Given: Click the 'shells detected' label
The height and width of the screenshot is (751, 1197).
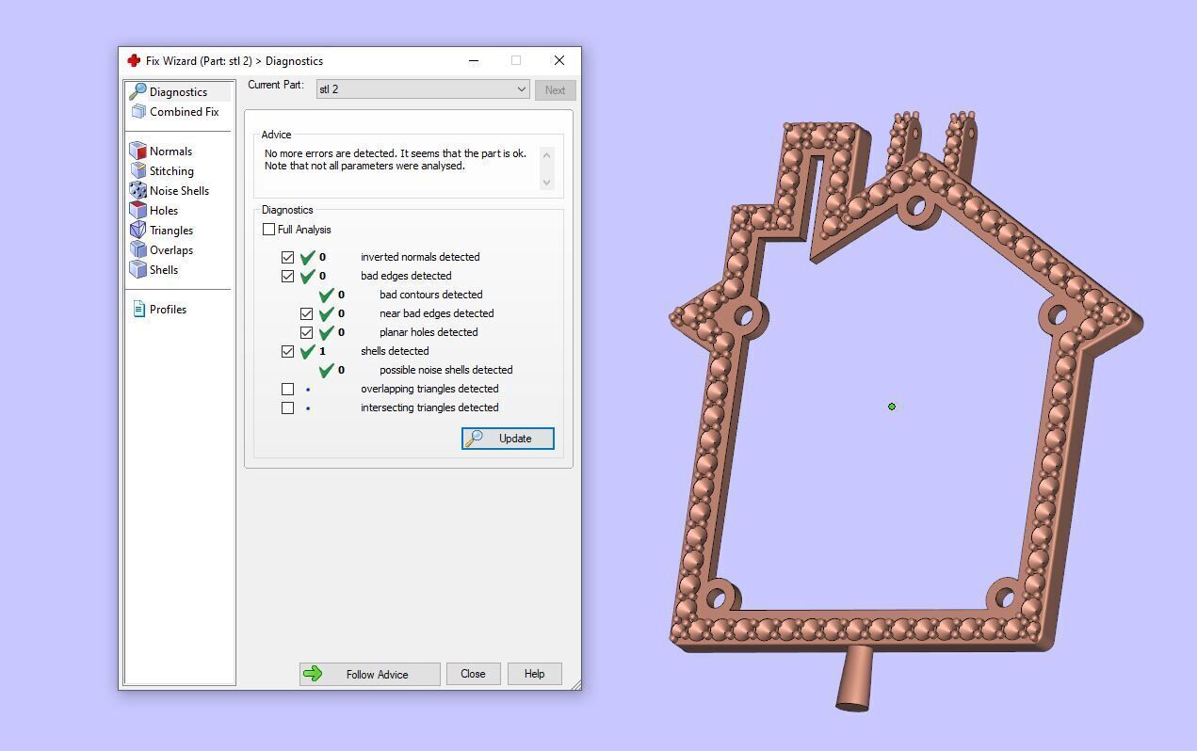Looking at the screenshot, I should [395, 351].
